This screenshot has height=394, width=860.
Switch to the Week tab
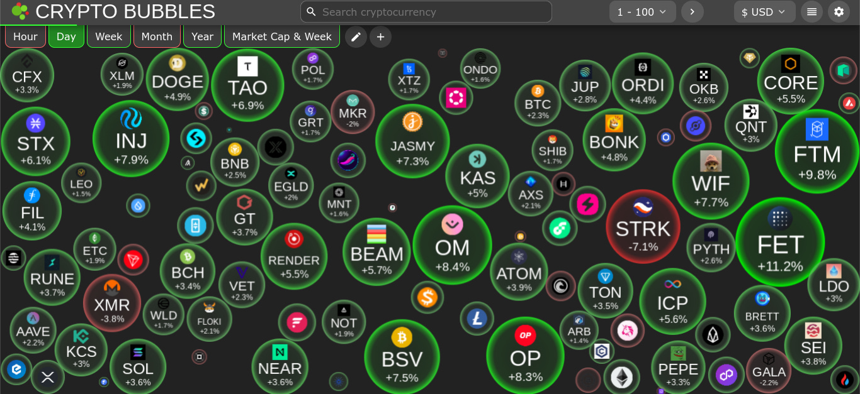click(x=108, y=36)
